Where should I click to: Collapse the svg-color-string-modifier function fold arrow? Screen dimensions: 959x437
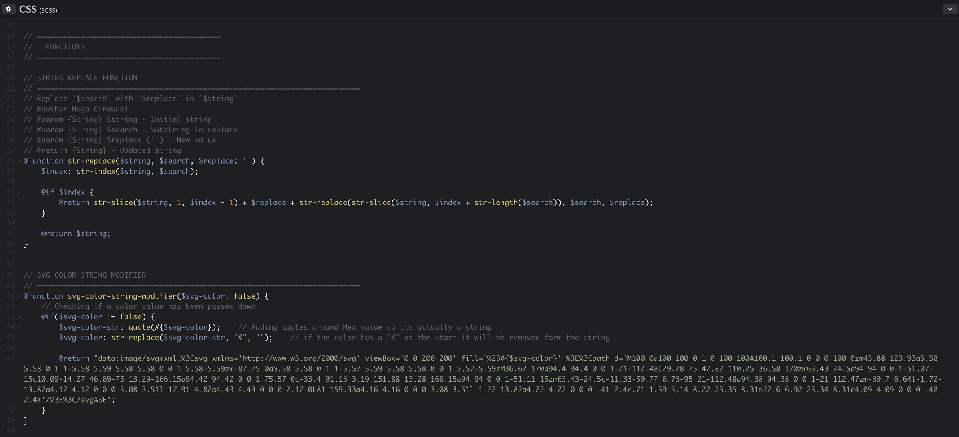19,296
